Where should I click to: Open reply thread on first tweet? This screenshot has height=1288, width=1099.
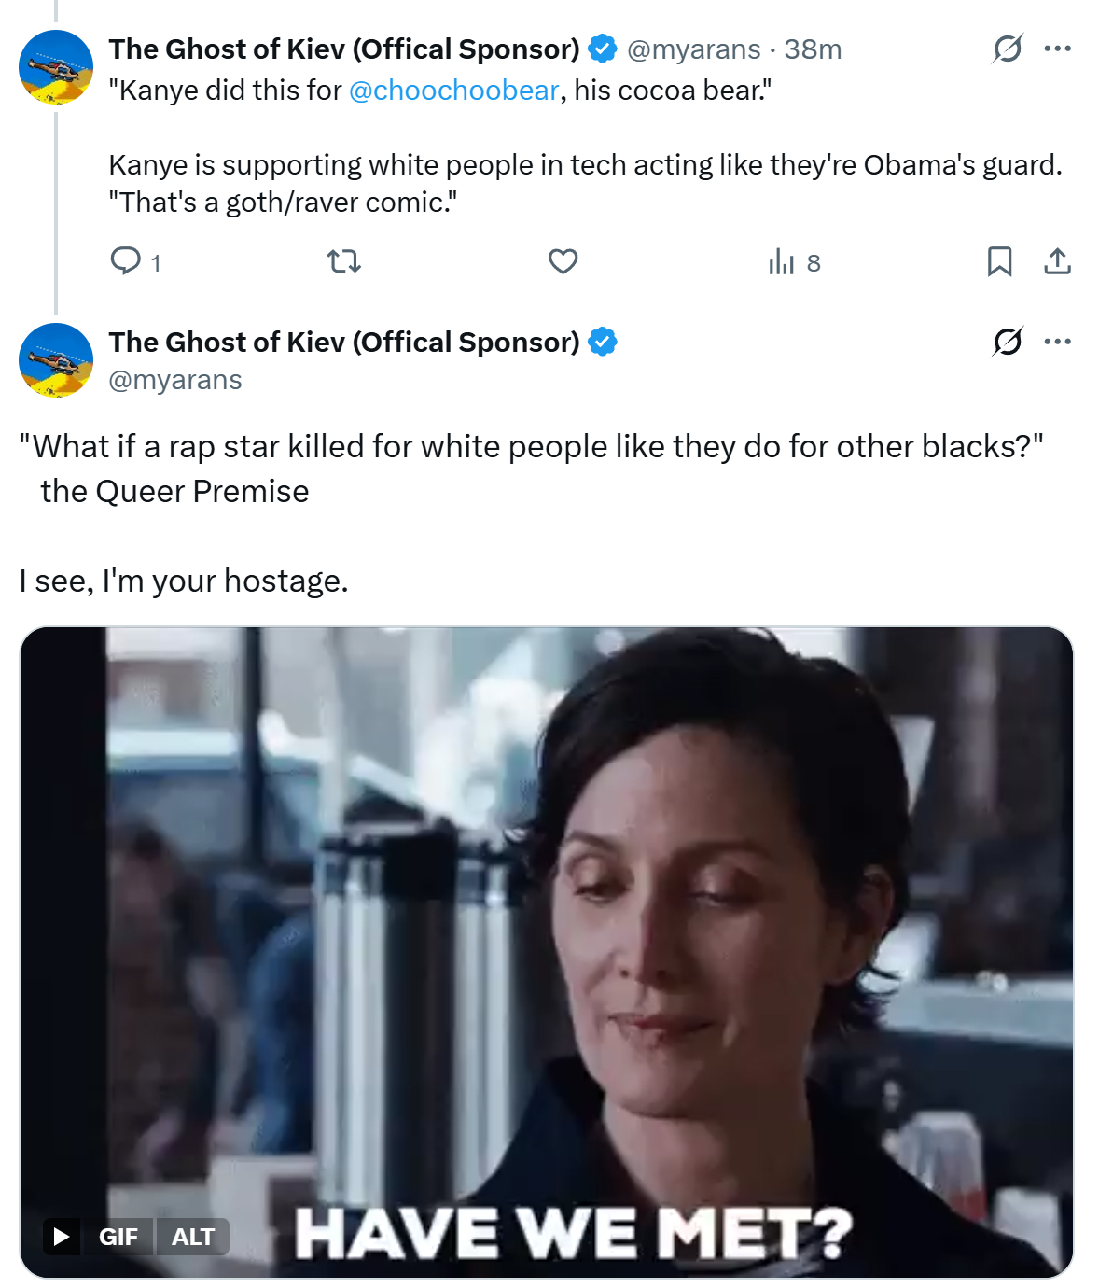pos(135,262)
